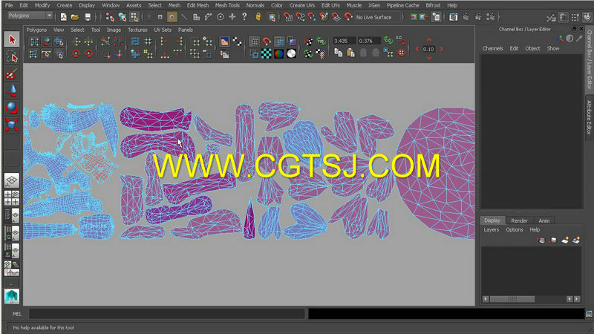Activate the Lasso select tool
Image resolution: width=594 pixels, height=334 pixels.
coord(12,57)
